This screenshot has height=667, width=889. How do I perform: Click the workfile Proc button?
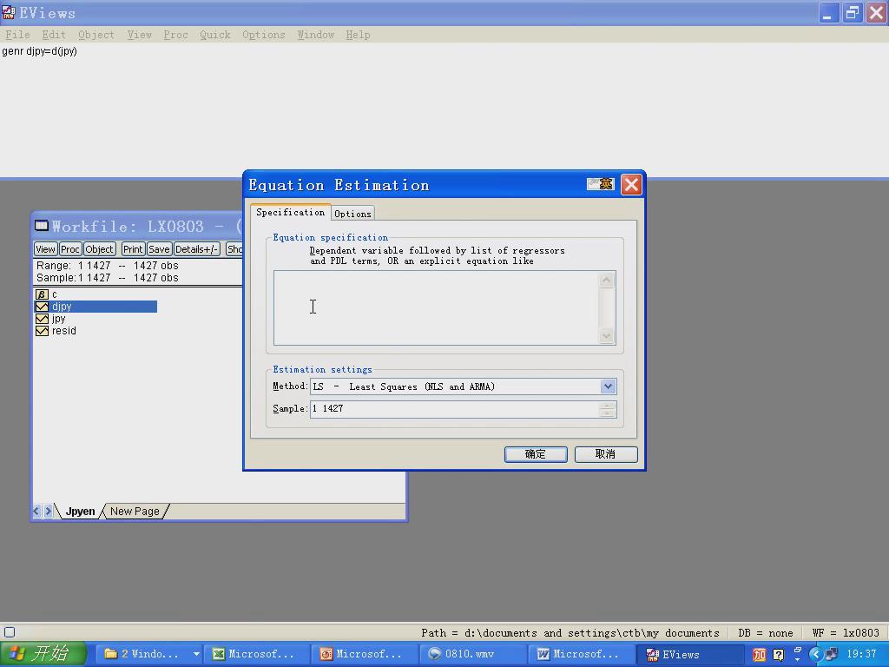69,249
